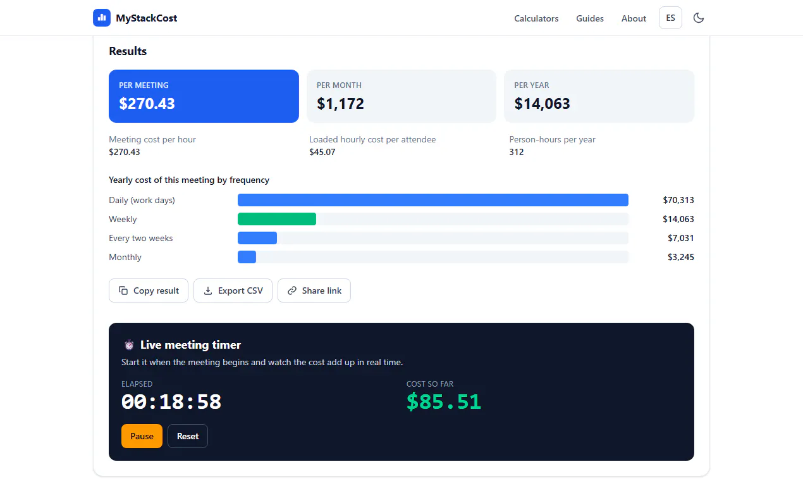Screen dimensions: 803x481
Task: Click the Monthly row label
Action: coord(125,257)
